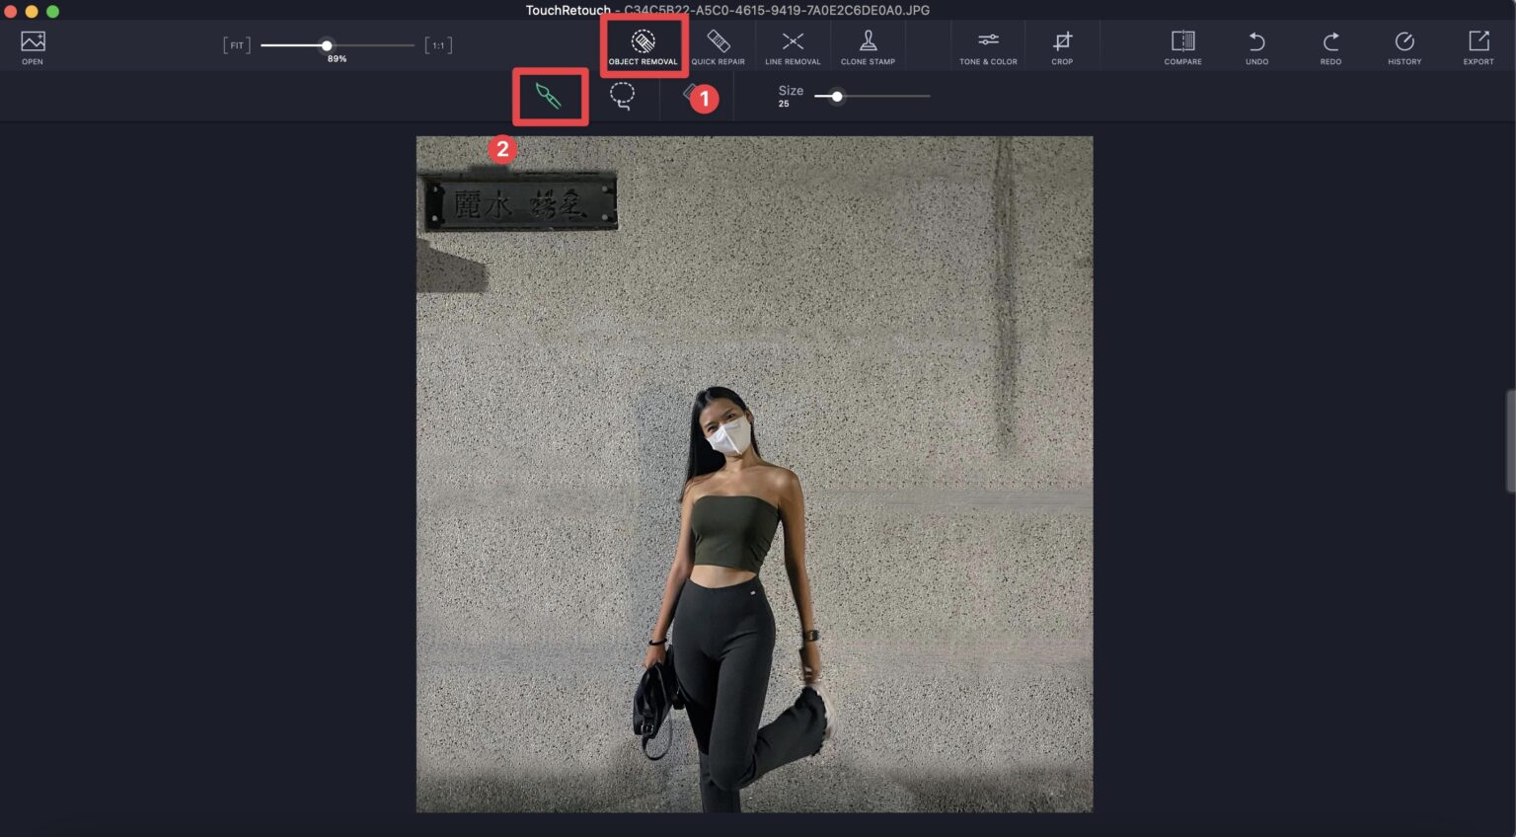The width and height of the screenshot is (1516, 837).
Task: Undo the last edit
Action: click(x=1256, y=46)
